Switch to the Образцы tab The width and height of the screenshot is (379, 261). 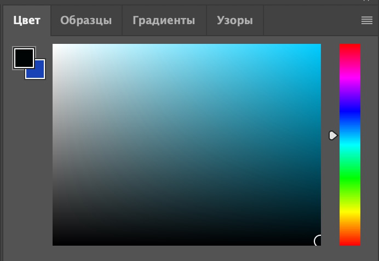[86, 20]
